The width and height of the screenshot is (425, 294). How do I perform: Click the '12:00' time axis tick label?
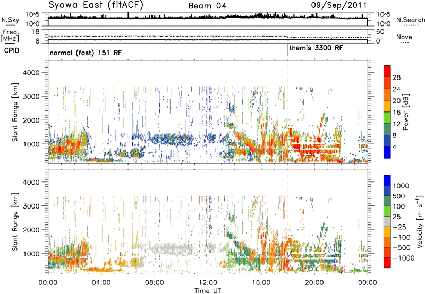[208, 283]
